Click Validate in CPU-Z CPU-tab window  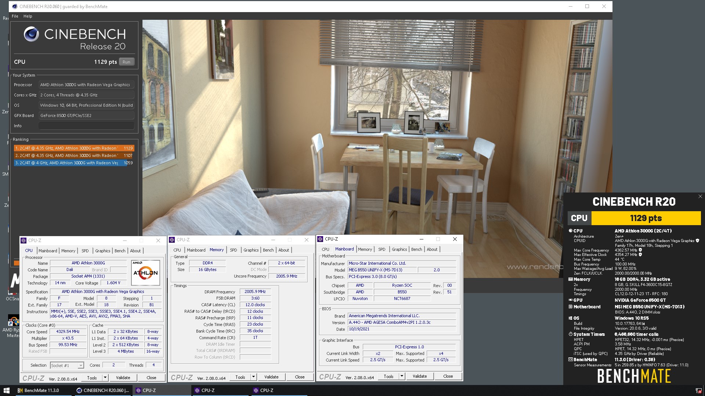[x=123, y=378]
